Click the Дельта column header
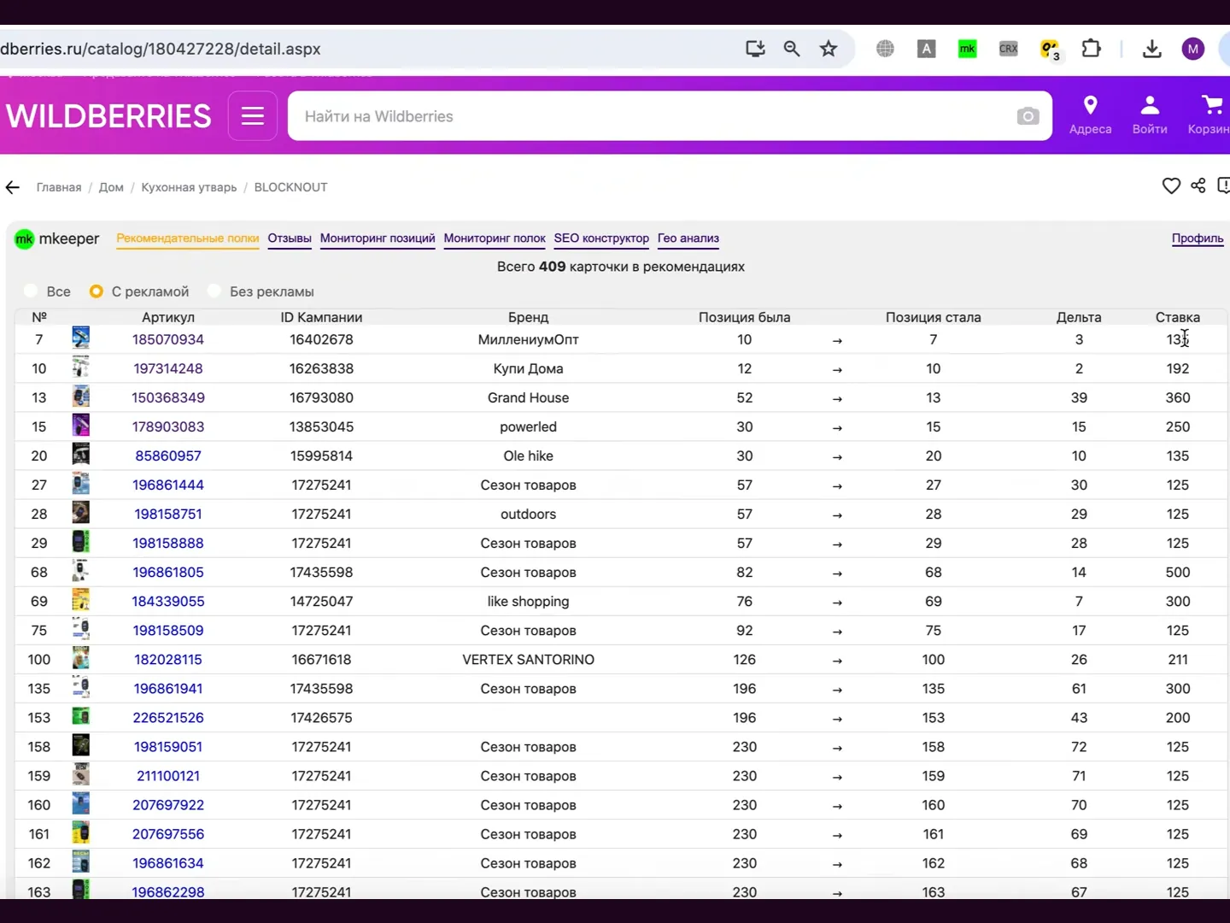Screen dimensions: 1230x923 tap(1079, 317)
